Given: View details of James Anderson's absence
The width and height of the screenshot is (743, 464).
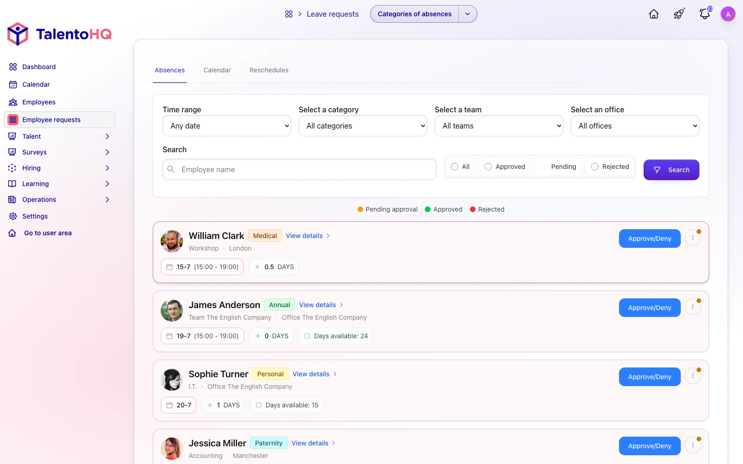Looking at the screenshot, I should pos(321,305).
